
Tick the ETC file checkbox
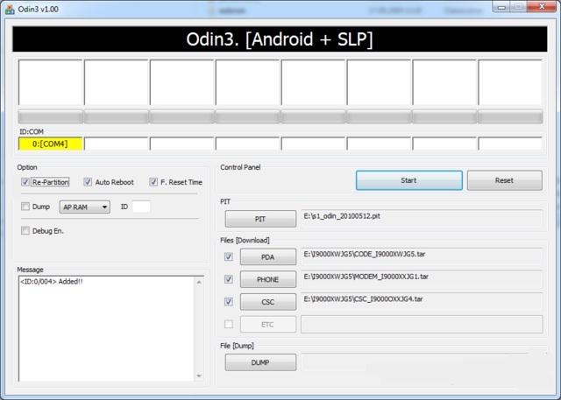point(229,324)
